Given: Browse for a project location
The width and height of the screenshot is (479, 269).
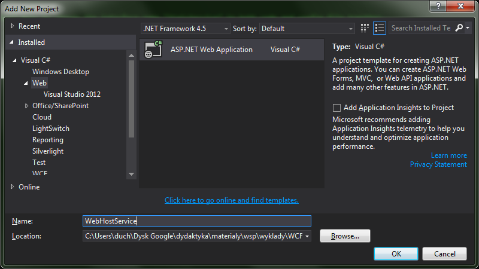Looking at the screenshot, I should (x=345, y=236).
